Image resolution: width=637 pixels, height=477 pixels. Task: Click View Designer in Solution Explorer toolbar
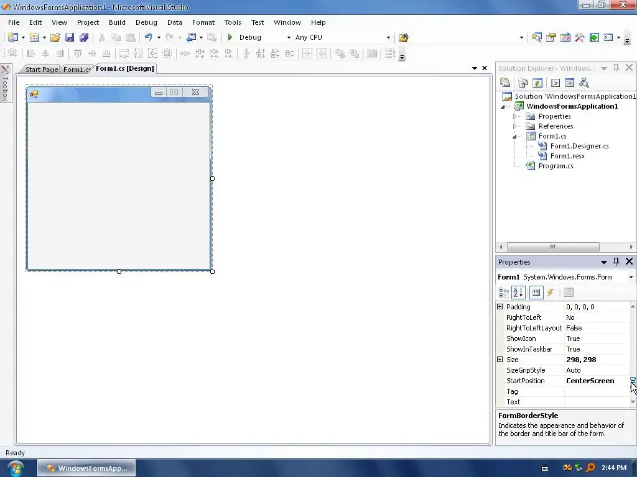pyautogui.click(x=570, y=83)
